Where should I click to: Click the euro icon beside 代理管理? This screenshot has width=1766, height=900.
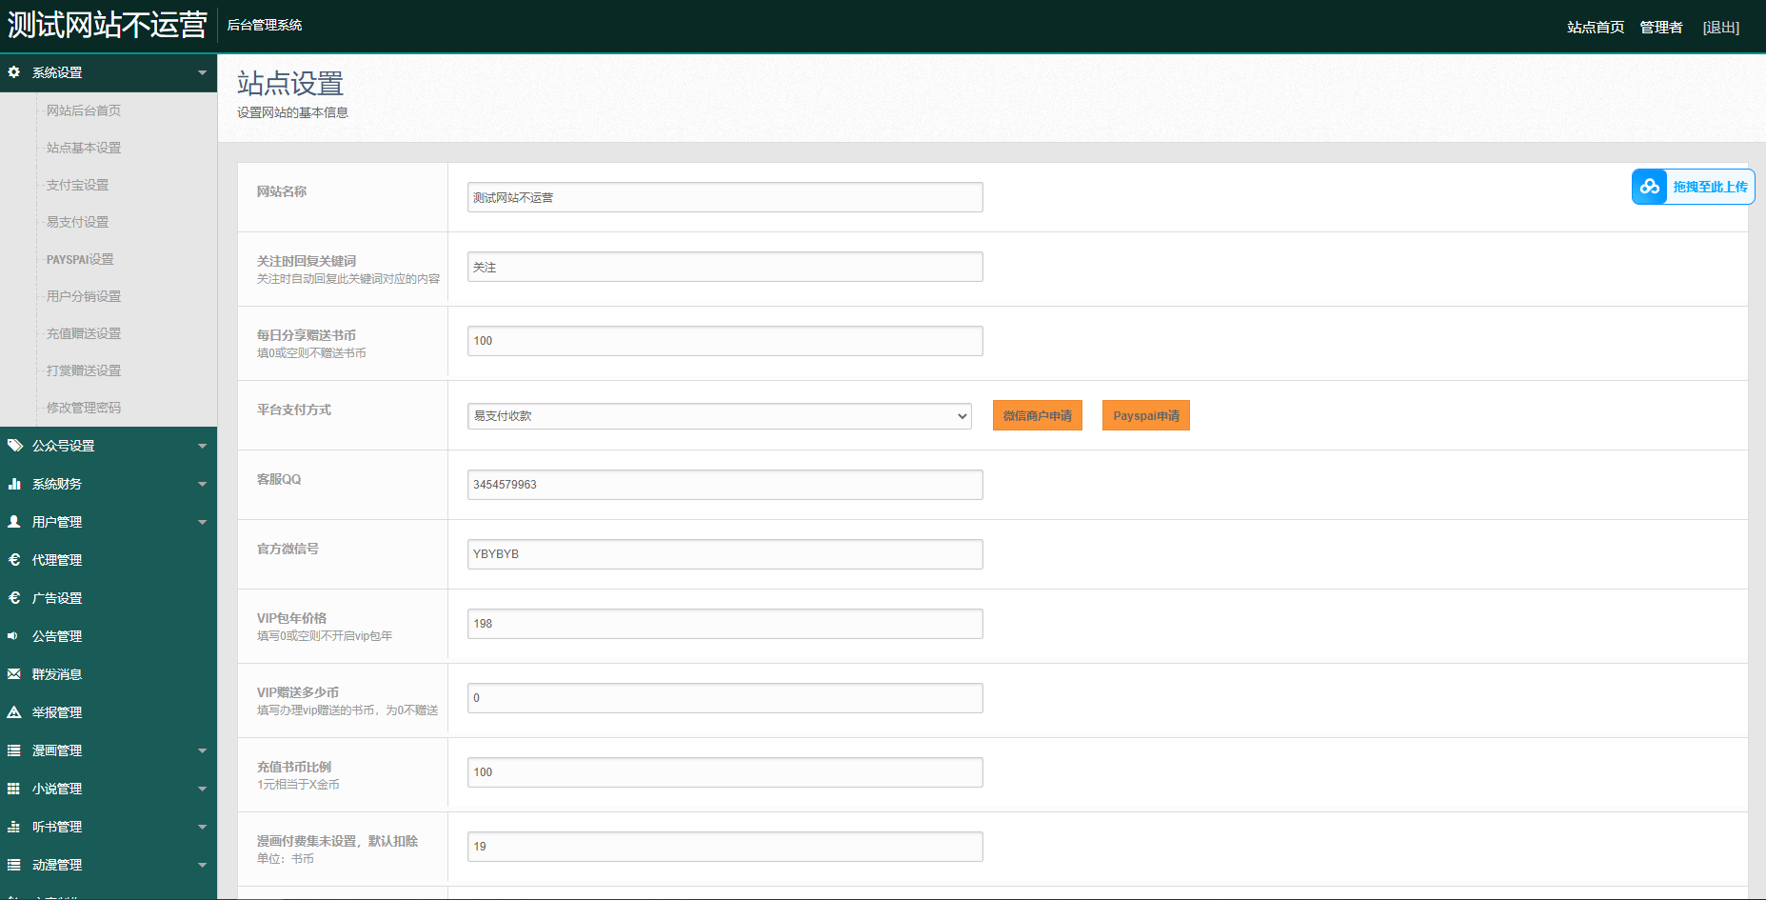[14, 560]
